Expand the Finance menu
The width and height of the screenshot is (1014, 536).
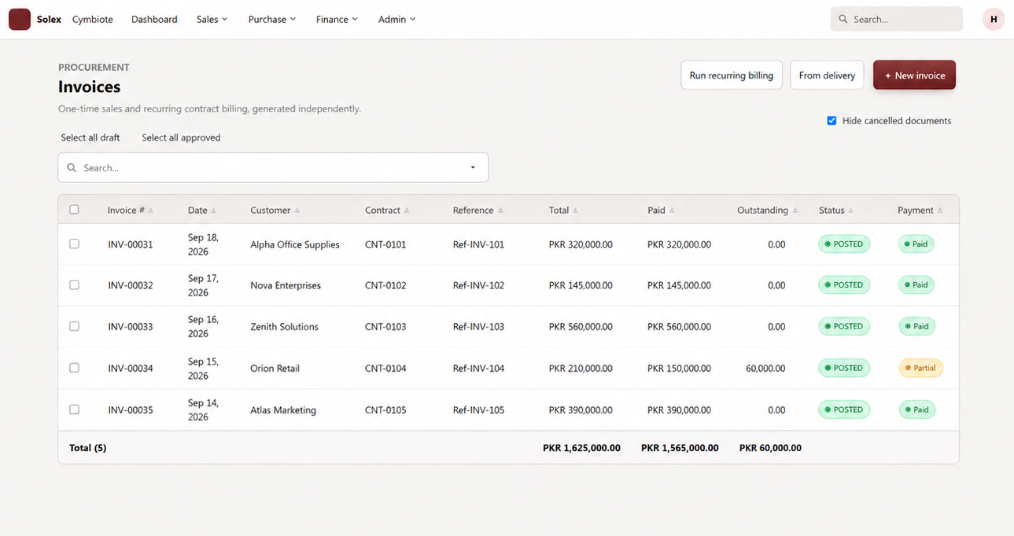click(x=337, y=19)
